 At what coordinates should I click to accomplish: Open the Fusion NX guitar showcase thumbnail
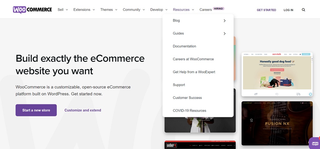point(277,123)
